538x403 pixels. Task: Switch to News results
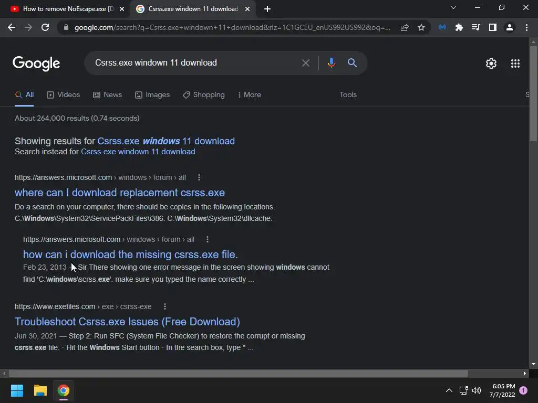click(107, 95)
